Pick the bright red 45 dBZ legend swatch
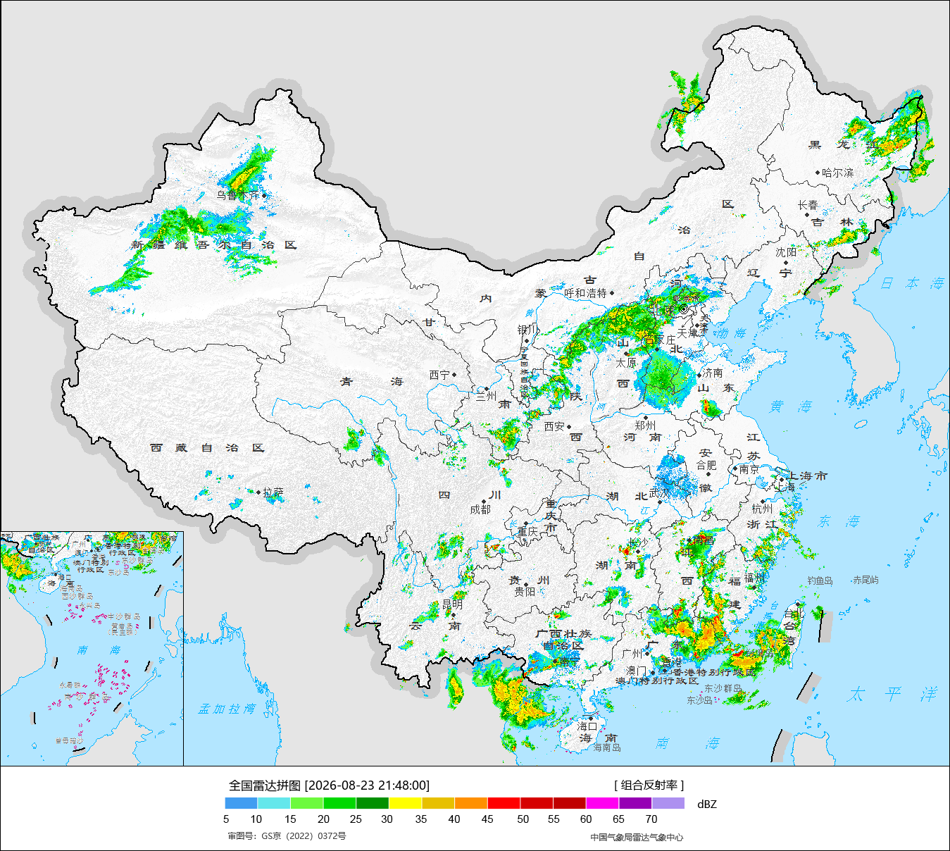The width and height of the screenshot is (950, 851). (504, 803)
